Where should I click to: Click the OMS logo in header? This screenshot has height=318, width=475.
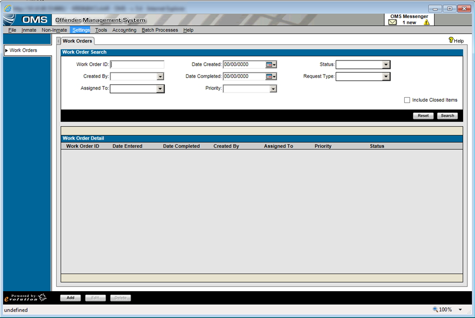tap(26, 20)
